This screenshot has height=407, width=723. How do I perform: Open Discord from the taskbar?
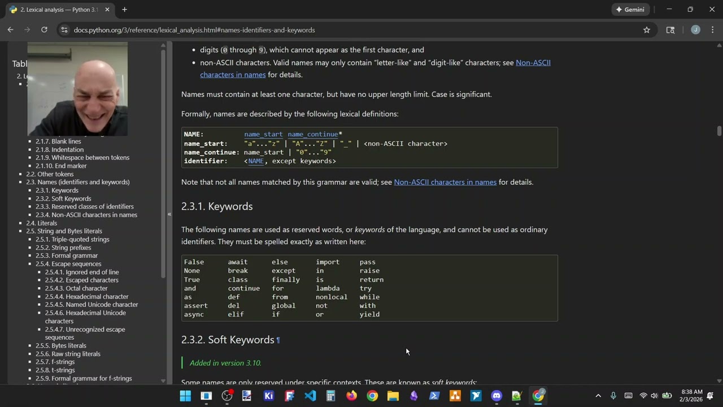coord(496,396)
